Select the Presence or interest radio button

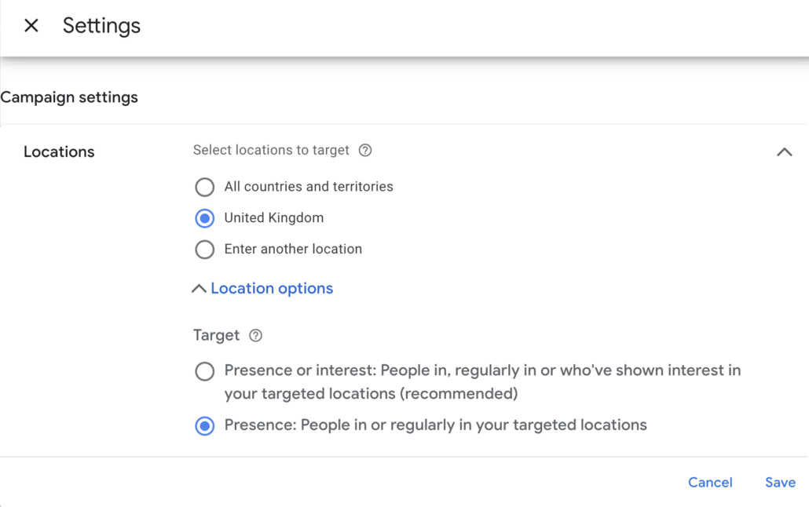[205, 371]
